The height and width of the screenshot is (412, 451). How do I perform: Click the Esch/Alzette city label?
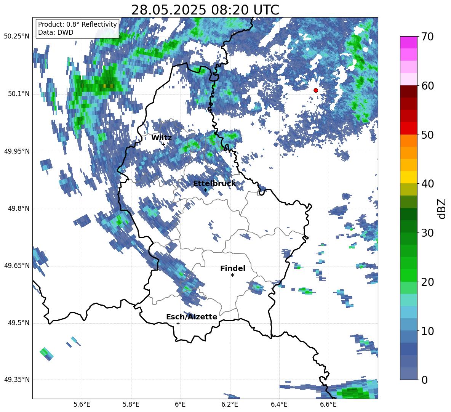[192, 317]
